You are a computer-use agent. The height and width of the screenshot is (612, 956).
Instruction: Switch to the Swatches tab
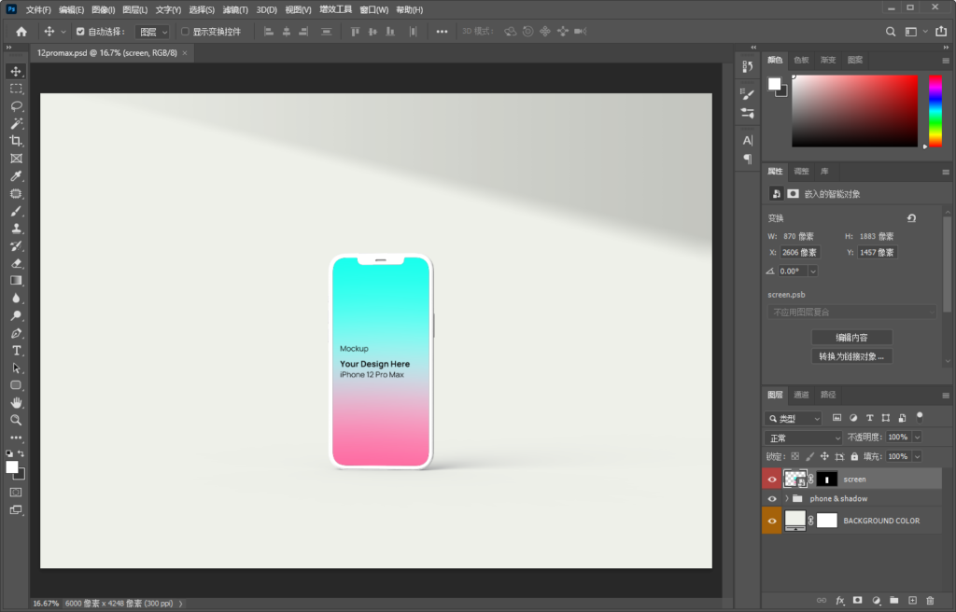[801, 60]
